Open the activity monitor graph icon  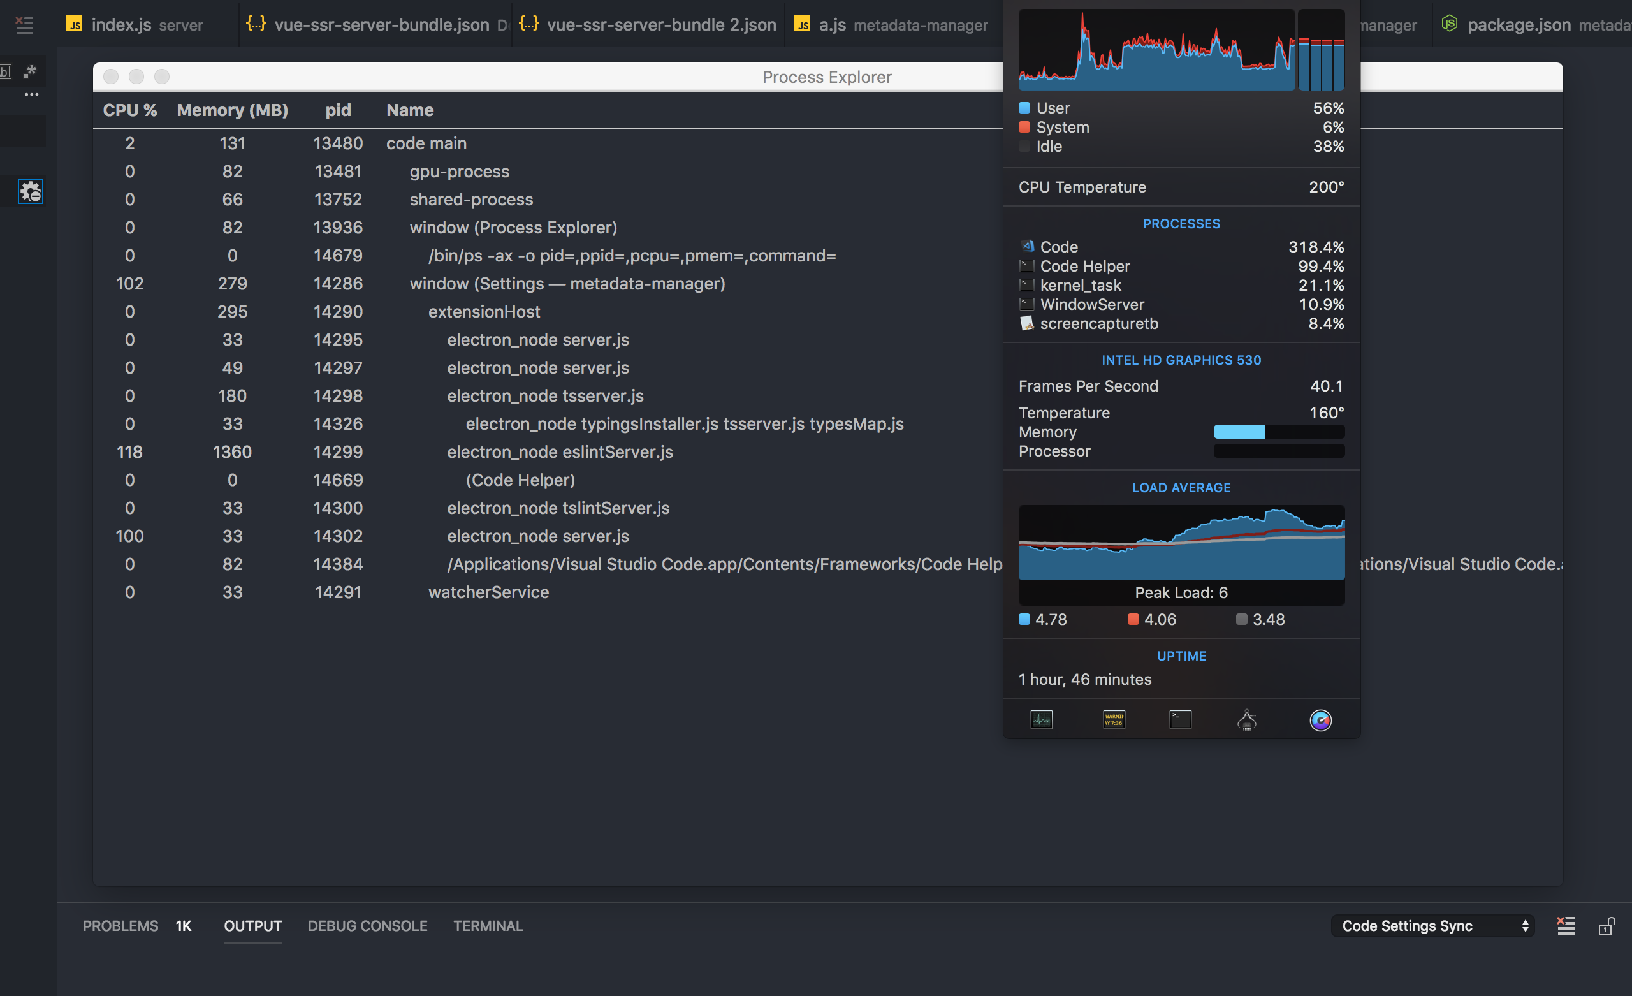point(1040,719)
